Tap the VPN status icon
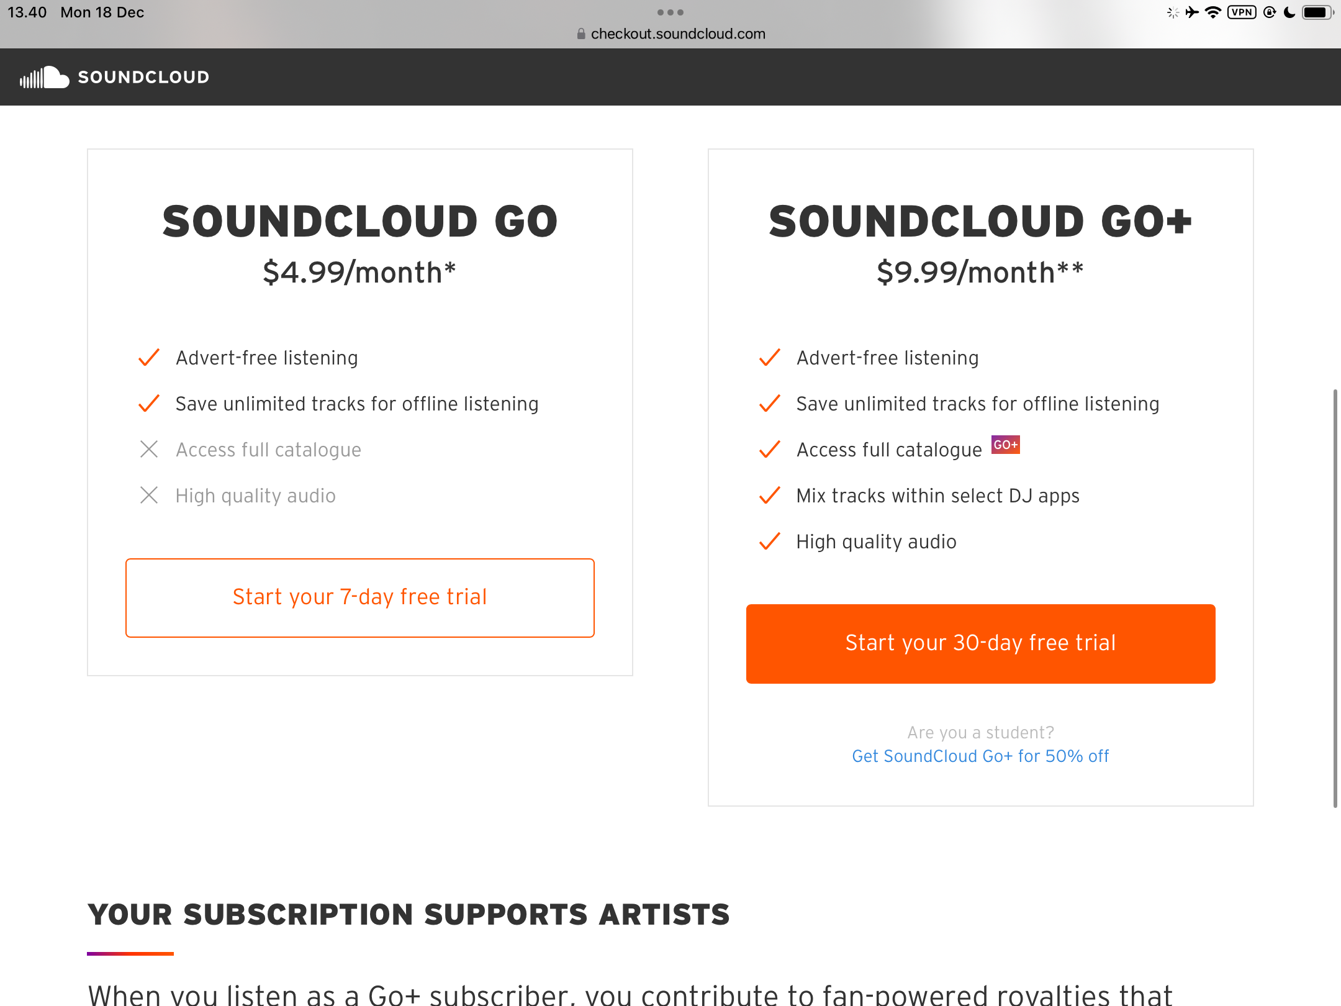The width and height of the screenshot is (1341, 1006). click(1242, 12)
